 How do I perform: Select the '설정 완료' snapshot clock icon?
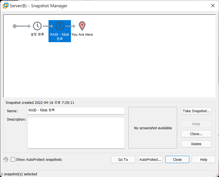pos(37,26)
